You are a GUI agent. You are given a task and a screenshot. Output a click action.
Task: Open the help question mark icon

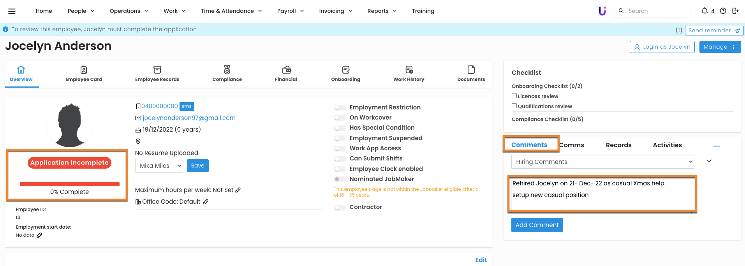(723, 11)
